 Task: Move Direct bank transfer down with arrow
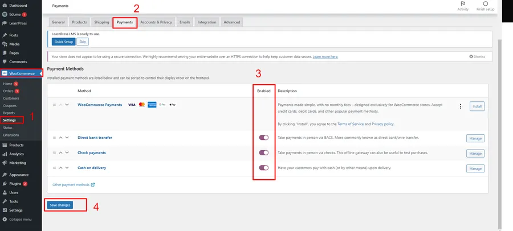point(67,138)
